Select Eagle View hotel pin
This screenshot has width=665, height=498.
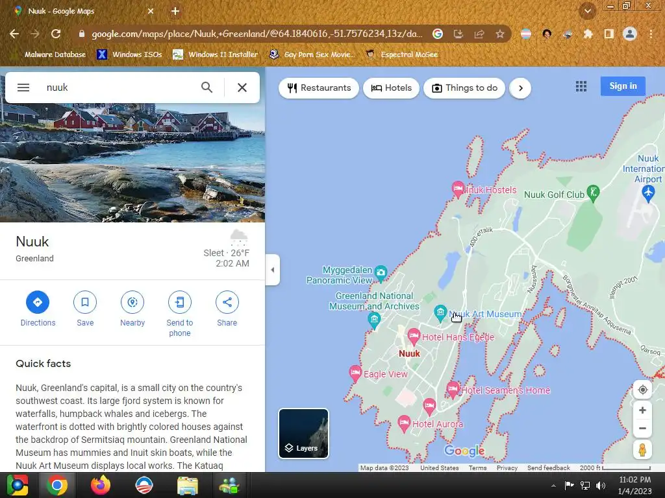coord(355,373)
